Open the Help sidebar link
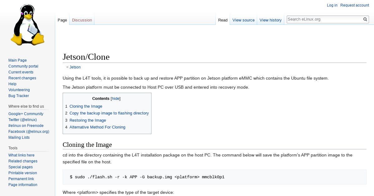 pyautogui.click(x=12, y=84)
